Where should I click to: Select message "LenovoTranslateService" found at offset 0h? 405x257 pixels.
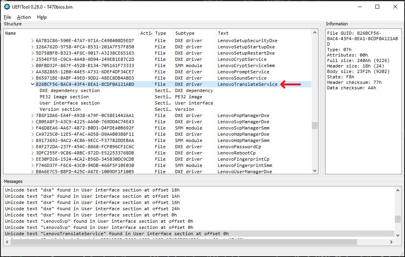point(199,234)
